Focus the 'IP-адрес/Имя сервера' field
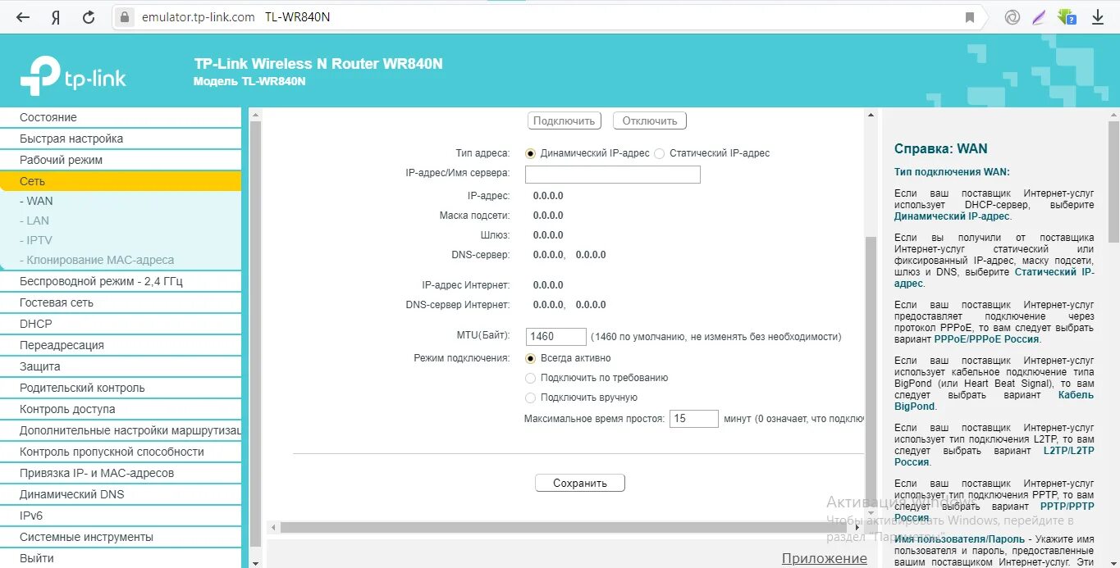1120x568 pixels. coord(612,175)
